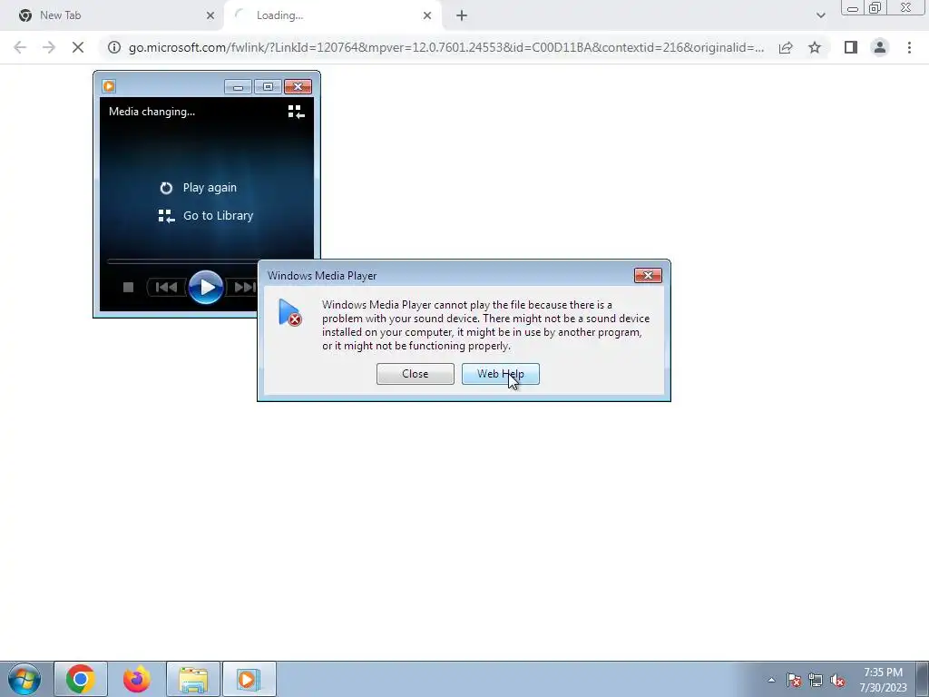Screen dimensions: 929x697
Task: Open a new browser tab with the plus button
Action: coord(462,16)
